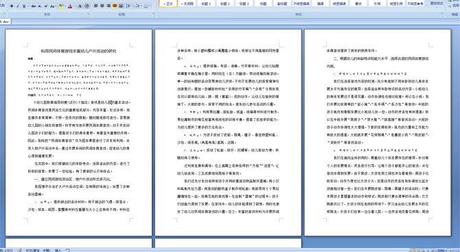Screen dimensions: 460x252
Task: Toggle Bold formatting
Action: [x=12, y=6]
